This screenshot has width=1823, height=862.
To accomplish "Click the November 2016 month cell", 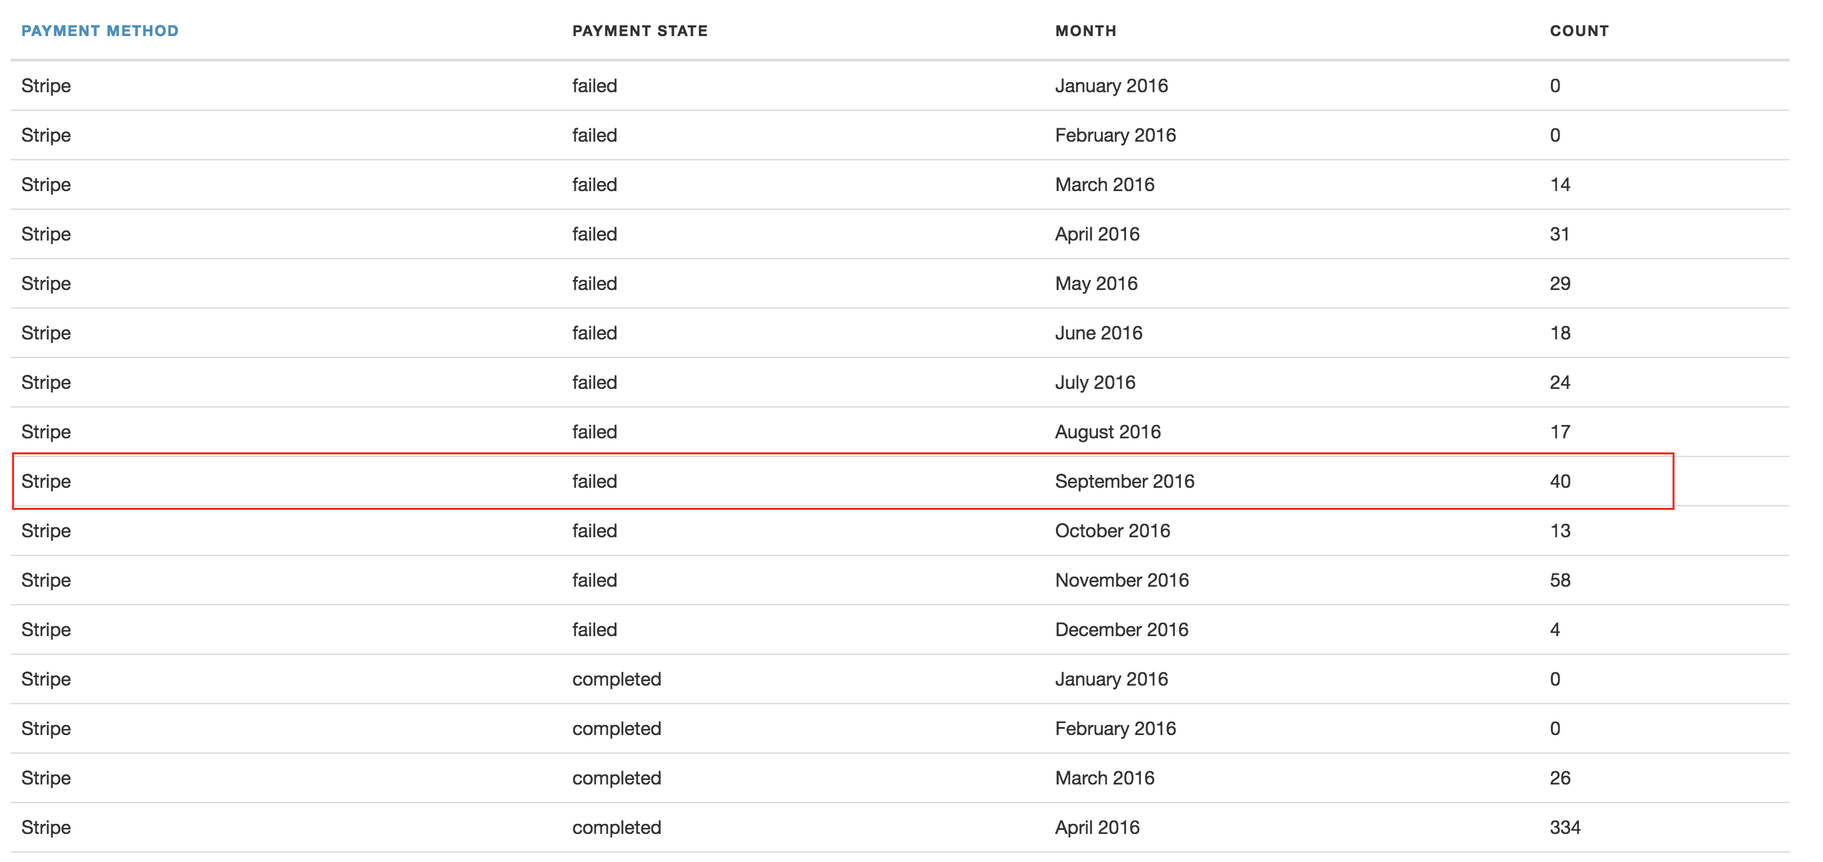I will click(1121, 581).
